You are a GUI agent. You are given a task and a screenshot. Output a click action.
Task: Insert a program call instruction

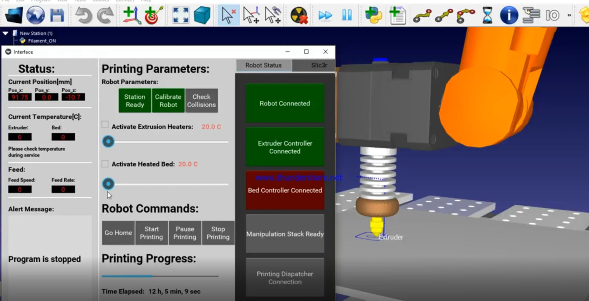[x=531, y=15]
